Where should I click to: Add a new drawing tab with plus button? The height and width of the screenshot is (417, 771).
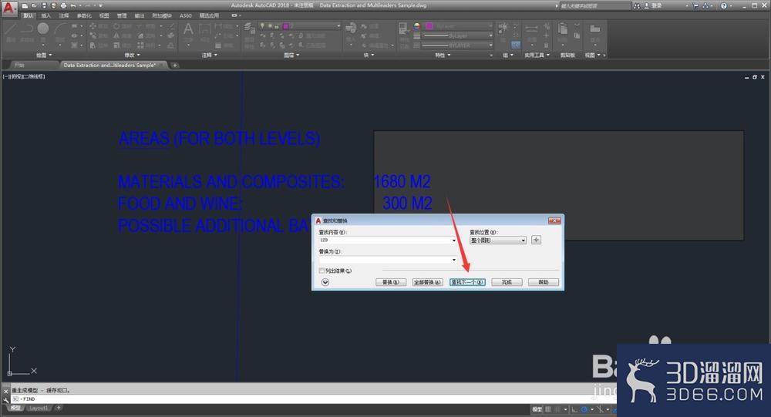[174, 65]
